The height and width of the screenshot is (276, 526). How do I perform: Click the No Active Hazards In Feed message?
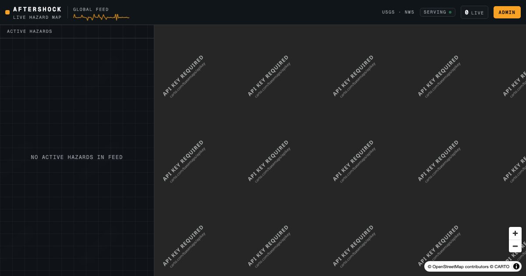77,157
